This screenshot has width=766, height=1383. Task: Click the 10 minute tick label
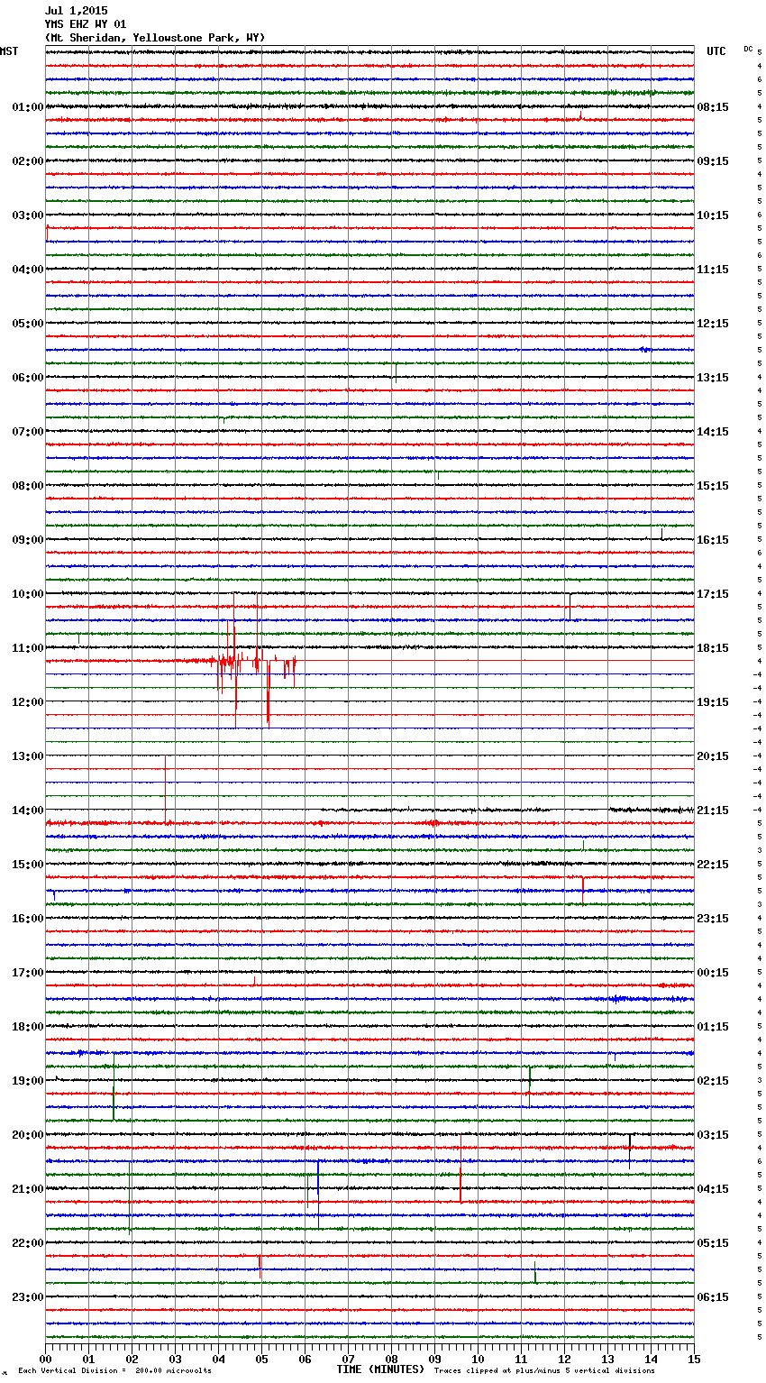click(x=478, y=1359)
